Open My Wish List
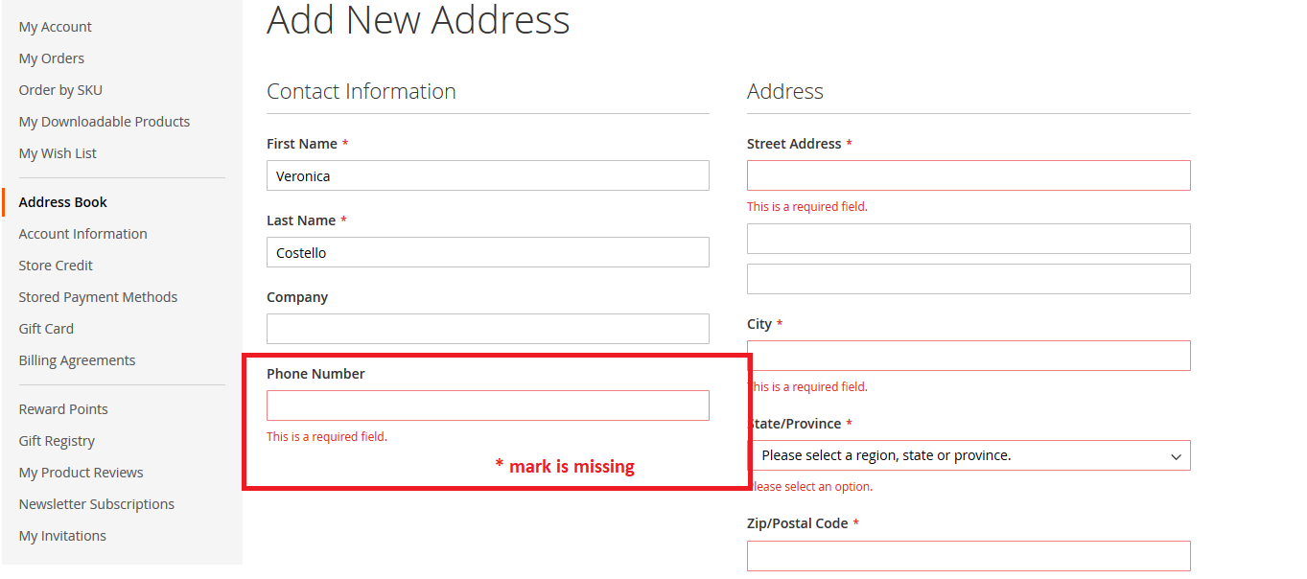 pos(57,152)
